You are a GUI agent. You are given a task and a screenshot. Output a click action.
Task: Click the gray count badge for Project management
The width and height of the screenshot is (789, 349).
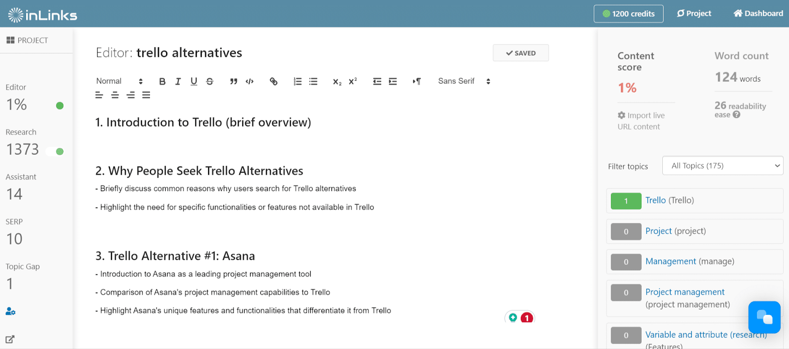tap(626, 293)
